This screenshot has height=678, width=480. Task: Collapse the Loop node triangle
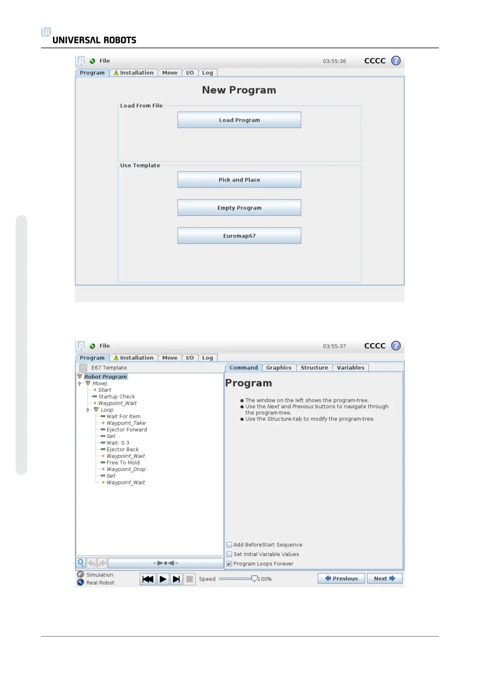(x=96, y=410)
